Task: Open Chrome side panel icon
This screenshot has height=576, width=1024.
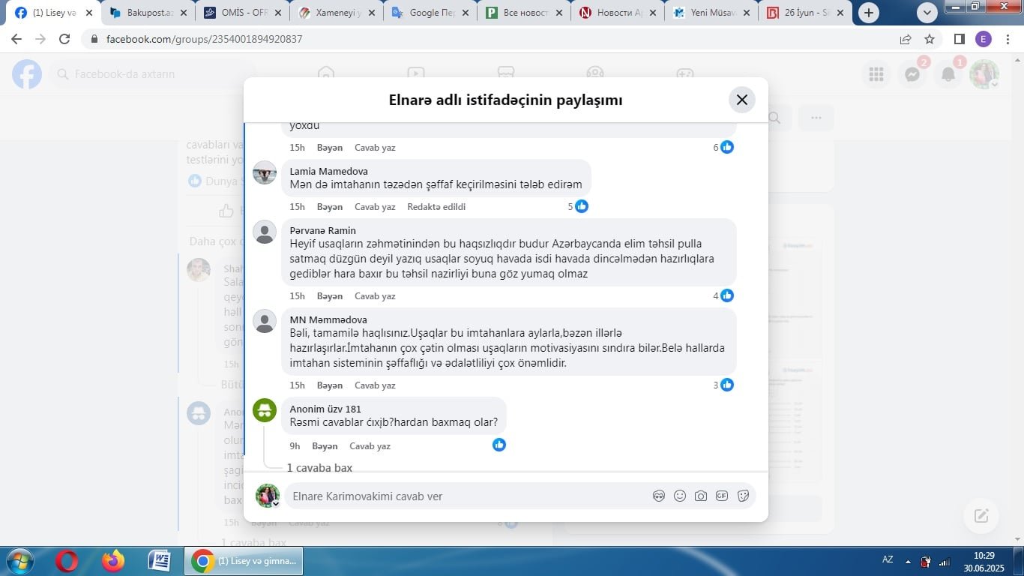Action: pos(960,39)
